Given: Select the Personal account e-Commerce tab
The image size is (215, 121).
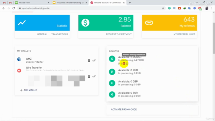Looking at the screenshot, I should (x=107, y=3).
